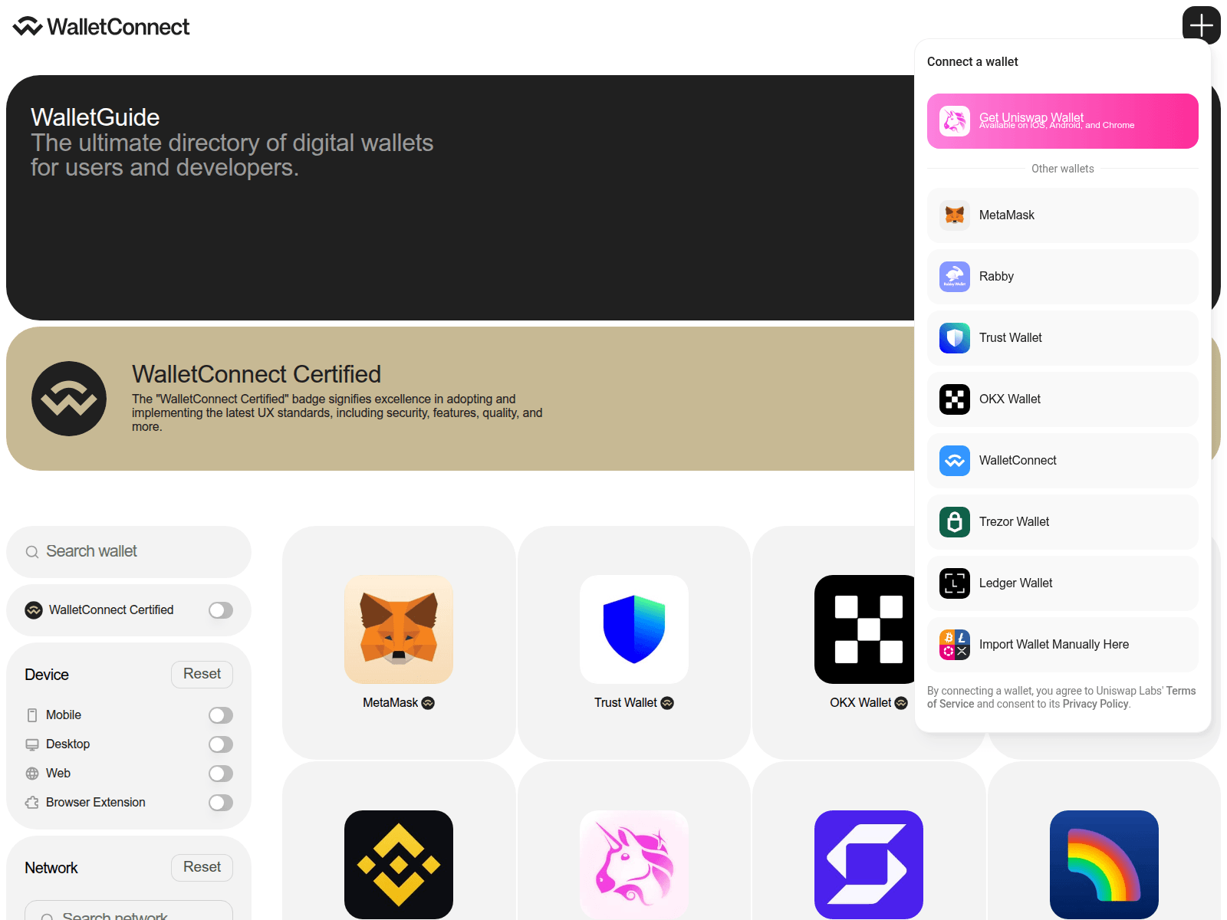This screenshot has width=1227, height=920.
Task: Click the OKX Wallet label under tile
Action: pos(860,703)
